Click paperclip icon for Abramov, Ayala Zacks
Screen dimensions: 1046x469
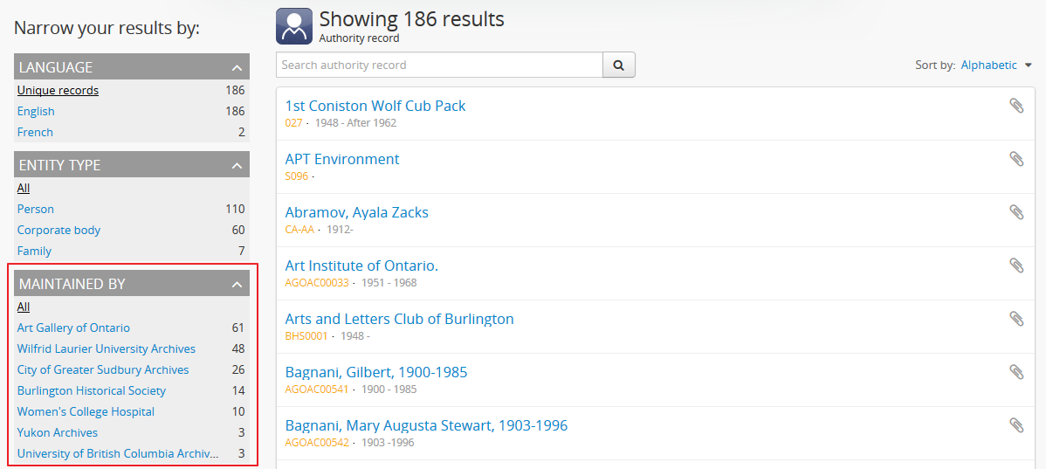pos(1016,212)
